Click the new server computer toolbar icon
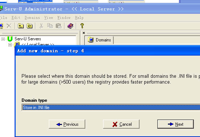200x137 pixels. pyautogui.click(x=1, y=26)
